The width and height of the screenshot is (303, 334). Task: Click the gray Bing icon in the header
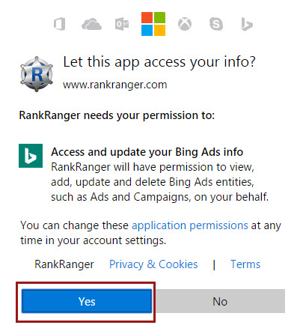247,24
